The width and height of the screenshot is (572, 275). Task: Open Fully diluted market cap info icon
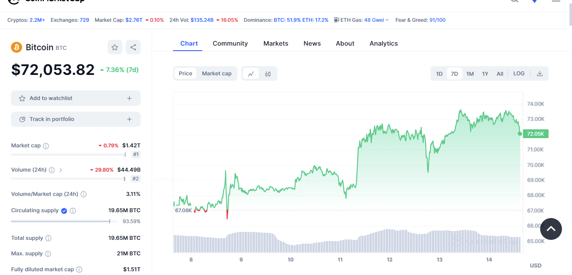point(79,270)
